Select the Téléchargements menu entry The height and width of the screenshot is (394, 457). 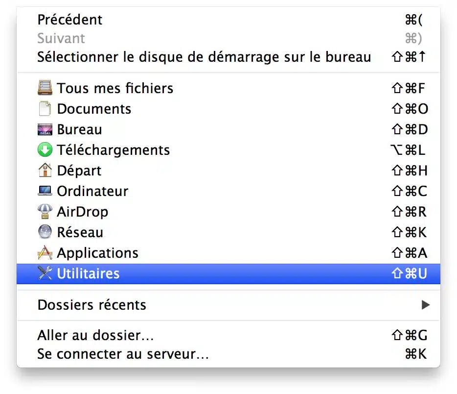[x=228, y=150]
